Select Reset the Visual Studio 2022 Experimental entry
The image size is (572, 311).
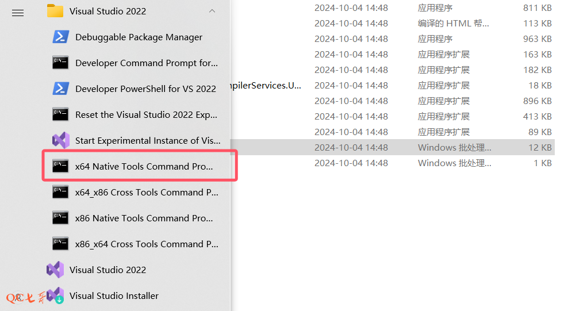pos(146,115)
